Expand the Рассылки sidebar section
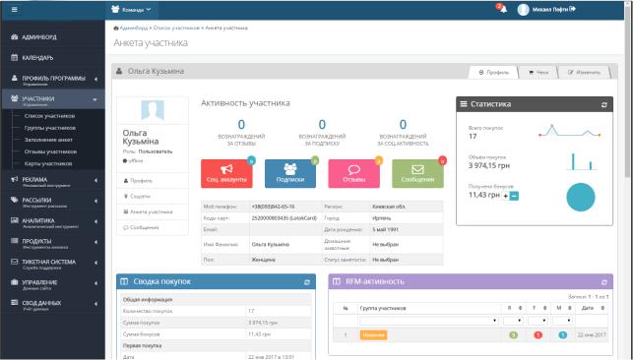Image resolution: width=633 pixels, height=360 pixels. (x=52, y=202)
